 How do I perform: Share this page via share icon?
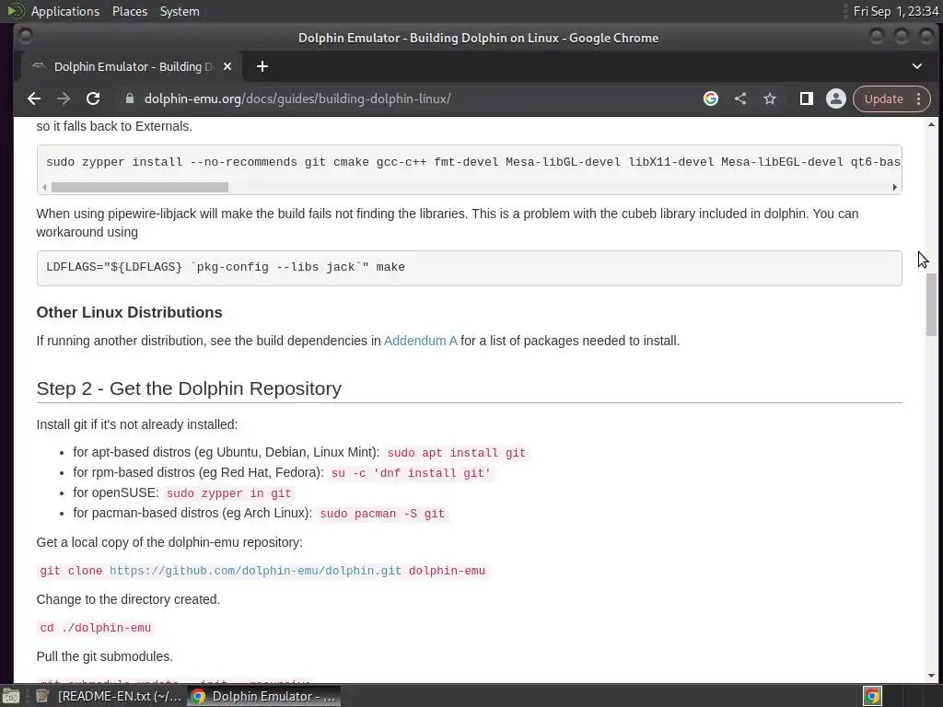click(x=740, y=99)
